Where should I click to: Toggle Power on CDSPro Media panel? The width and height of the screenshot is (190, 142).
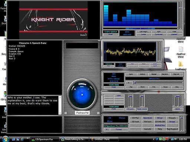pos(114,87)
